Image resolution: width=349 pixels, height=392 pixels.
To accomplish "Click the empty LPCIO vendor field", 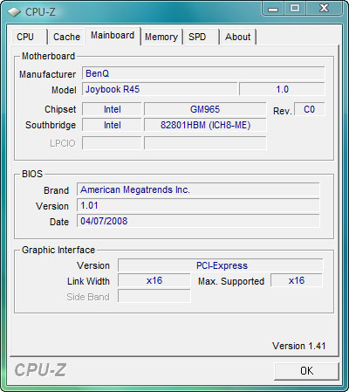I will (x=112, y=143).
